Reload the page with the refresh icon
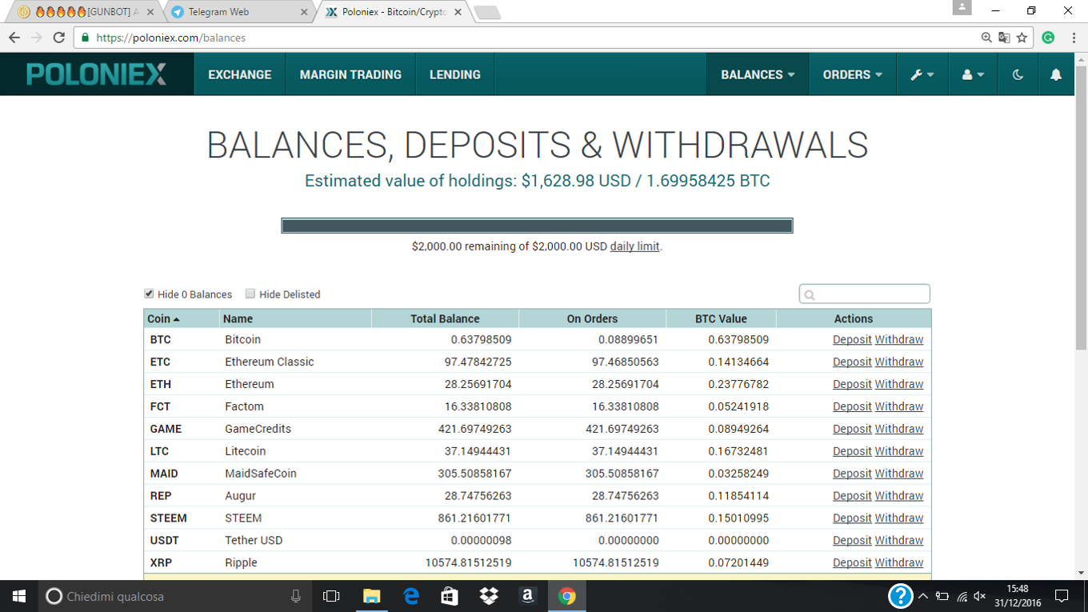This screenshot has width=1088, height=612. [x=58, y=38]
